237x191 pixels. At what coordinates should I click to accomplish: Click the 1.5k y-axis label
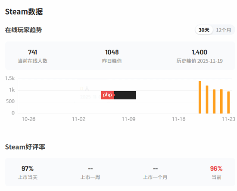pyautogui.click(x=10, y=78)
